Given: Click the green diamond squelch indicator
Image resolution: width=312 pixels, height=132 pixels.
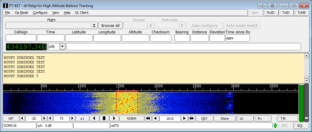Looking at the screenshot, I should coord(275,126).
